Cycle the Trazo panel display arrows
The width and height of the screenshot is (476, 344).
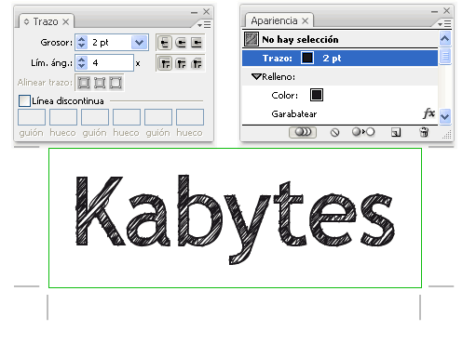coord(27,21)
